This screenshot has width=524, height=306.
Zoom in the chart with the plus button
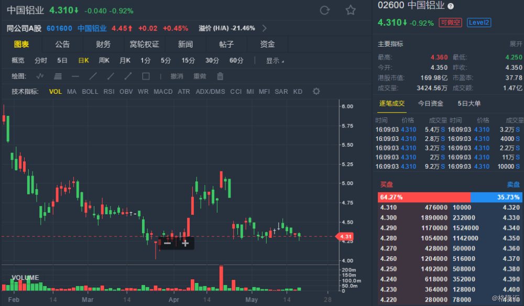pos(185,243)
